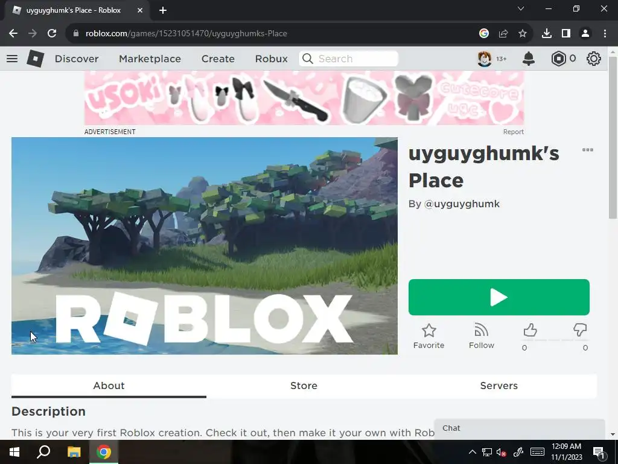
Task: Open taskbar clock and calendar
Action: pyautogui.click(x=566, y=452)
